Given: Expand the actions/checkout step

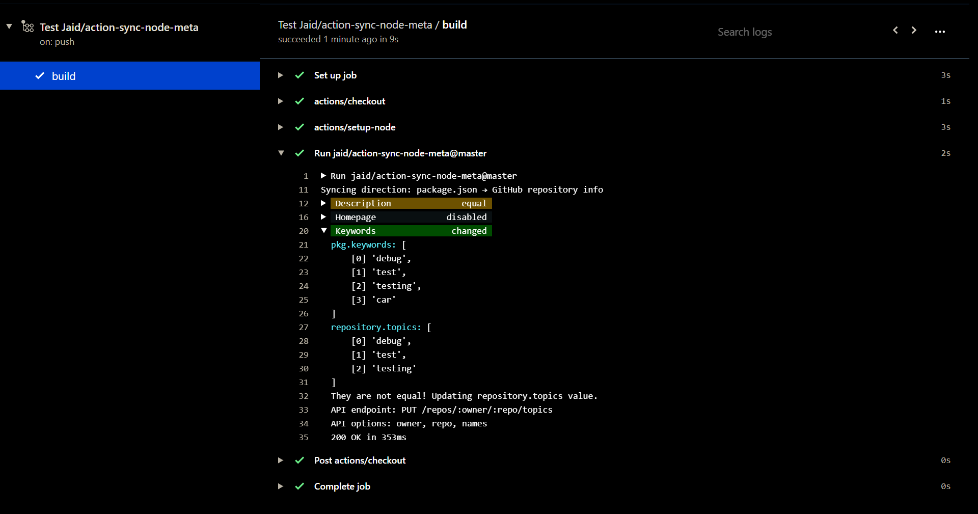Looking at the screenshot, I should tap(280, 101).
